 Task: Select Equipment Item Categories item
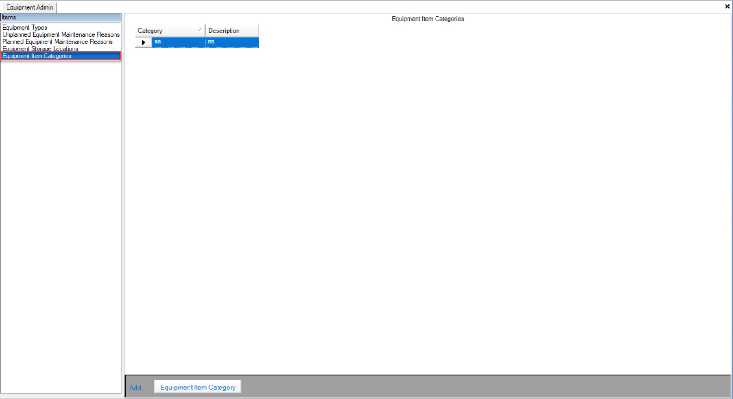point(61,56)
